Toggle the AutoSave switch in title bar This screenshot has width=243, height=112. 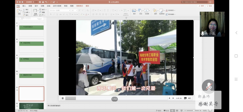tap(35, 2)
